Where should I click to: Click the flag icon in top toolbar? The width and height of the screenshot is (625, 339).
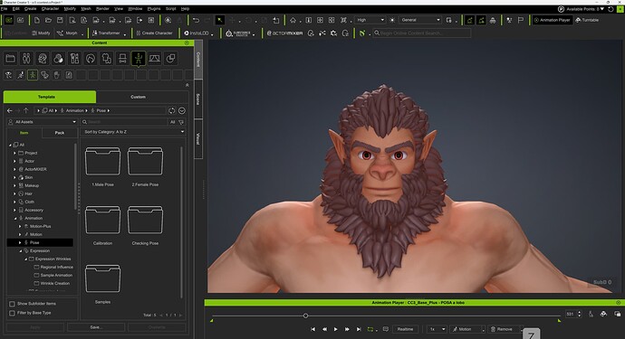(521, 20)
